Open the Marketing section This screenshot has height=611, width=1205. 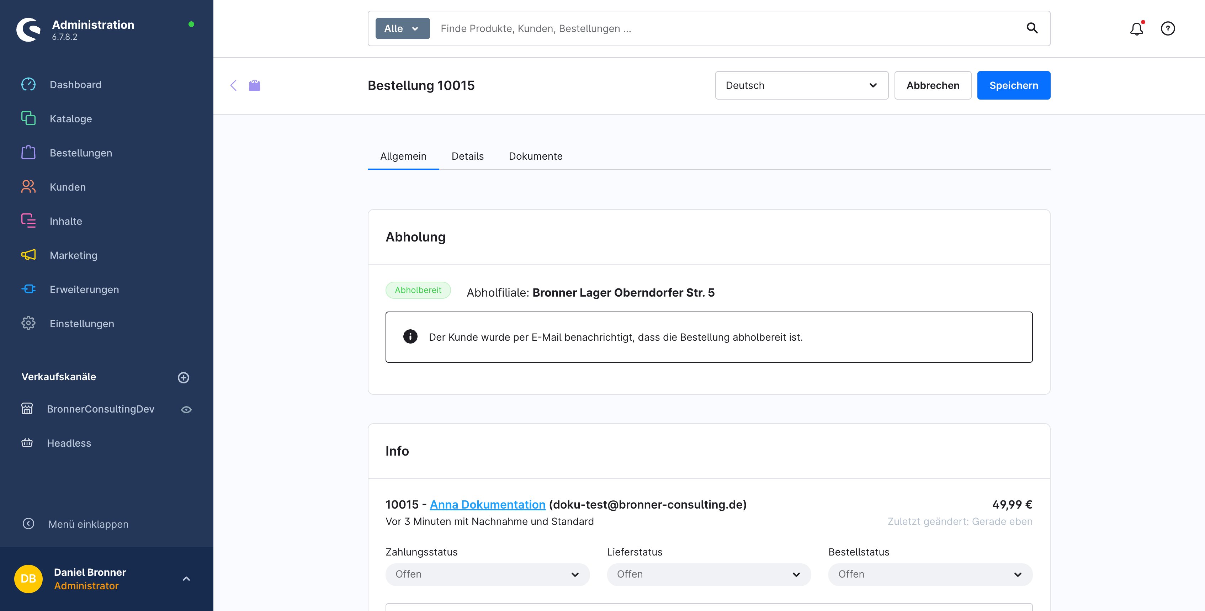[x=73, y=255]
